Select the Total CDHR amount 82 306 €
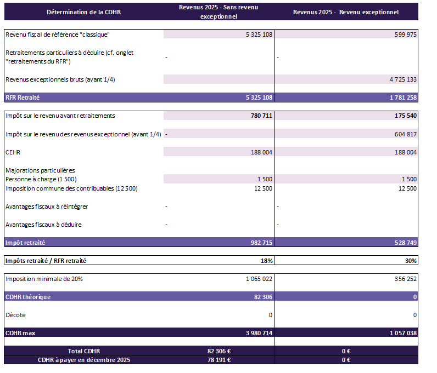The width and height of the screenshot is (437, 373). [x=218, y=351]
